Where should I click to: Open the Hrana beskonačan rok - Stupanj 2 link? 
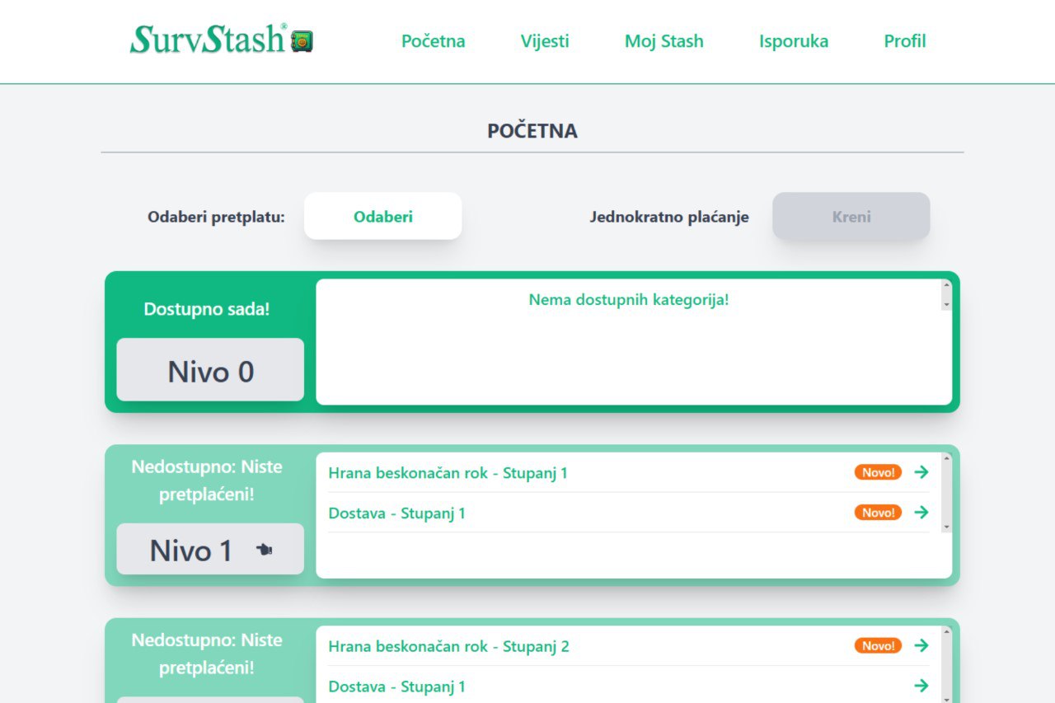pos(448,646)
